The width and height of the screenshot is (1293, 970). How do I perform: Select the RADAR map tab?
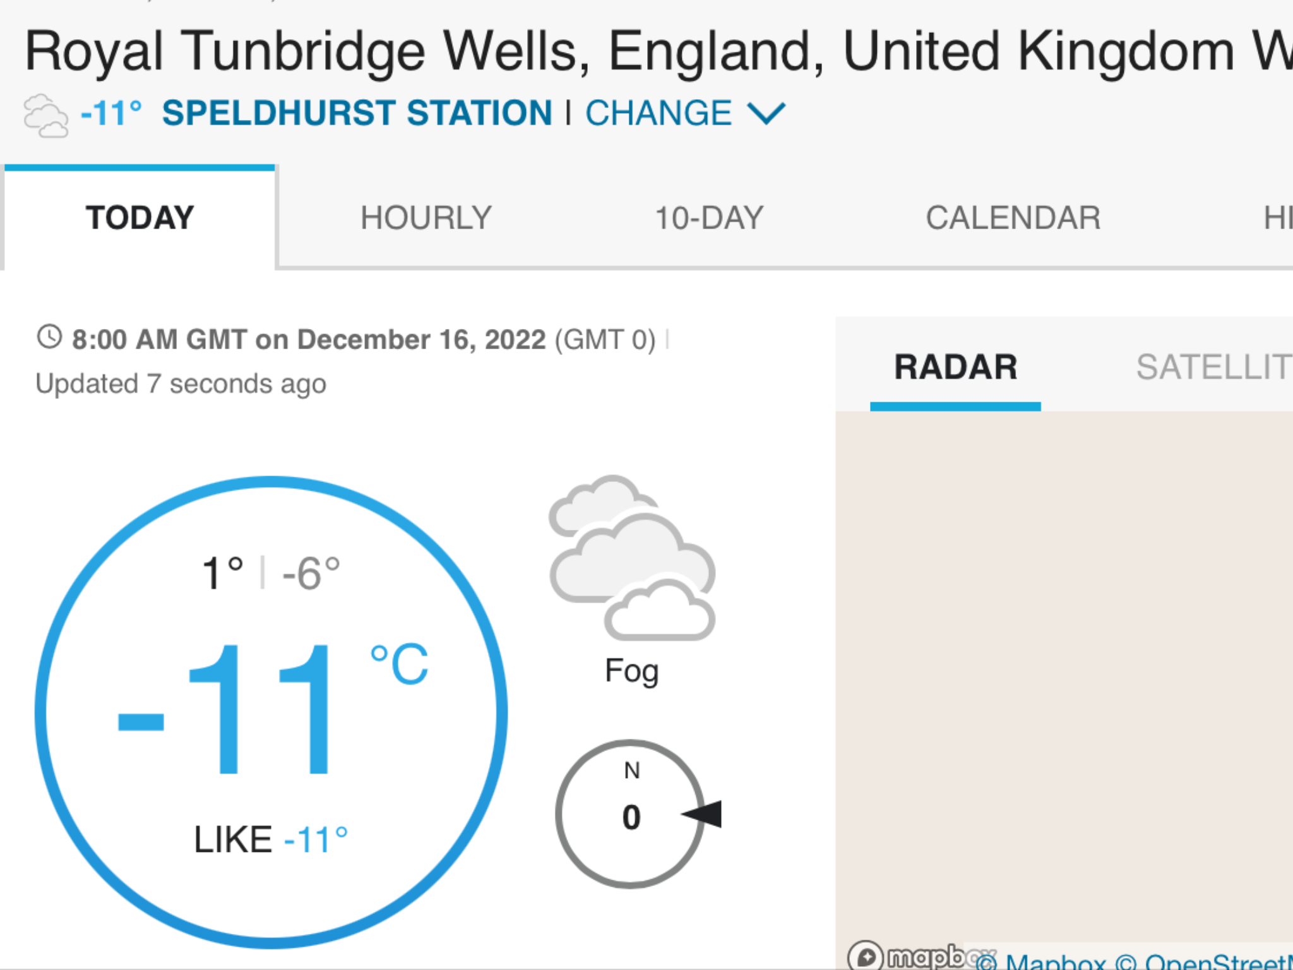click(x=955, y=367)
